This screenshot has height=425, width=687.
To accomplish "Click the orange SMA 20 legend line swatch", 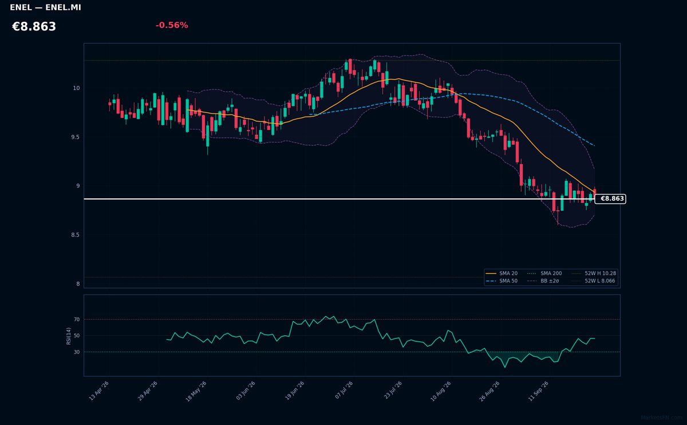I will click(491, 274).
